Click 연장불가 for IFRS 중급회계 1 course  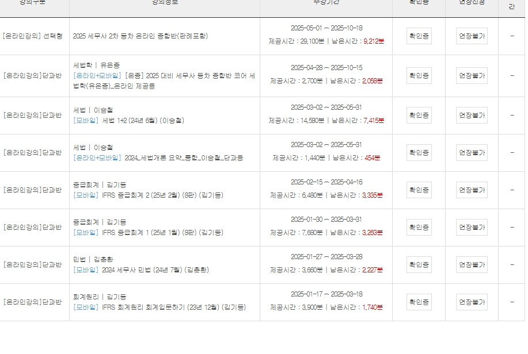point(472,227)
